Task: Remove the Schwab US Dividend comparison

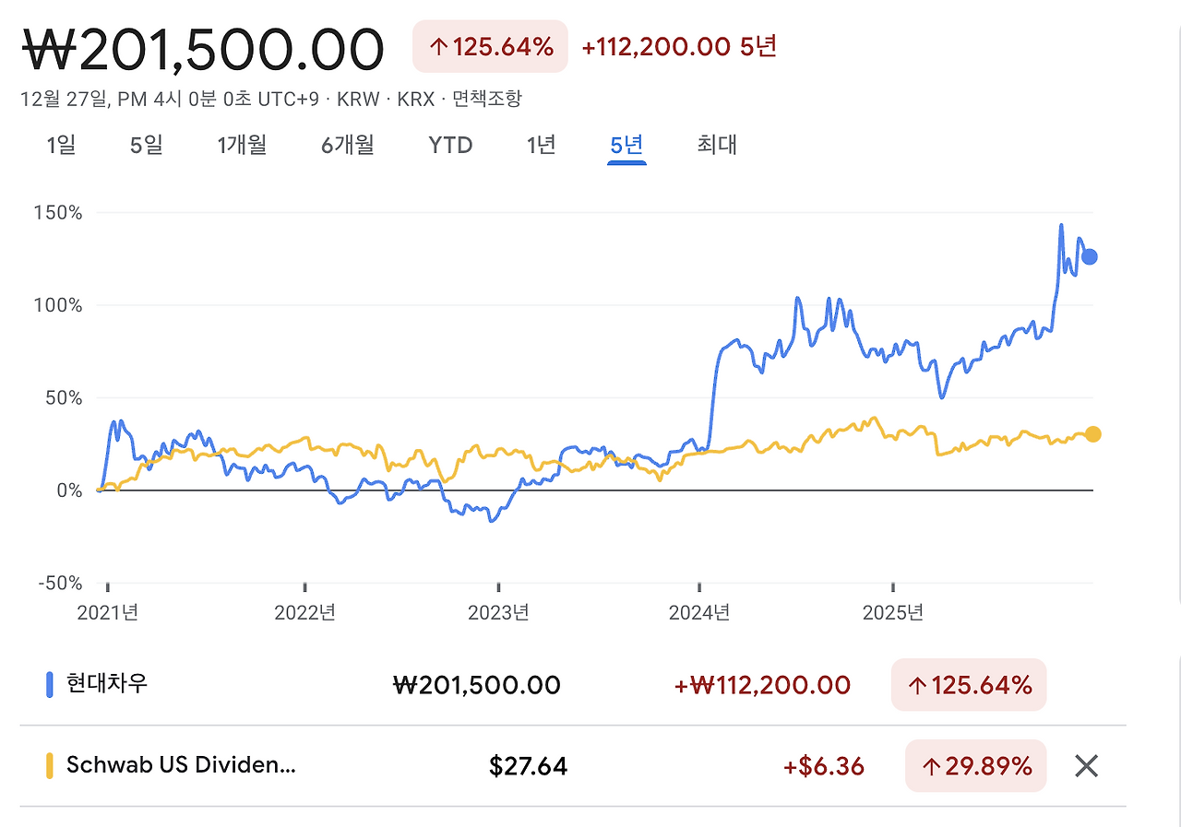Action: (x=1086, y=766)
